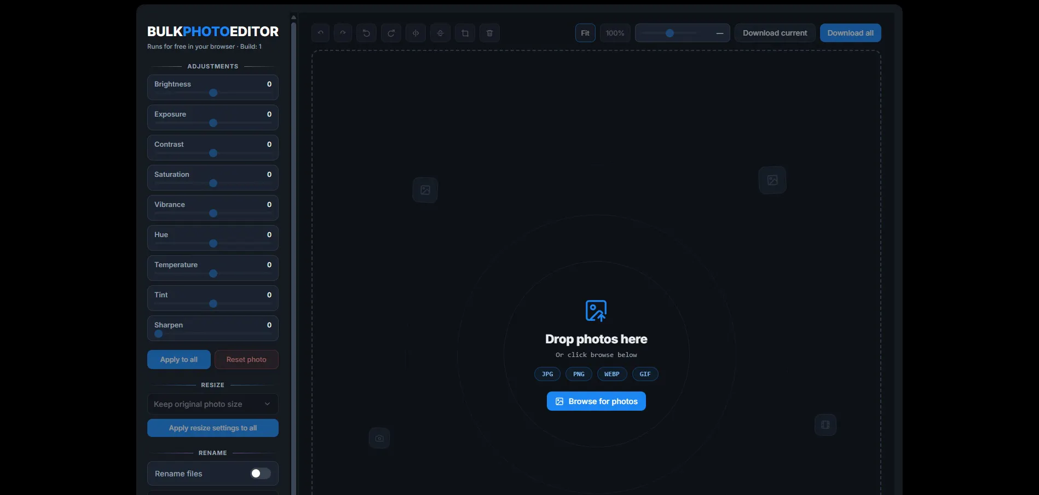The width and height of the screenshot is (1039, 495).
Task: Click the Vibrance value 0
Action: 269,205
